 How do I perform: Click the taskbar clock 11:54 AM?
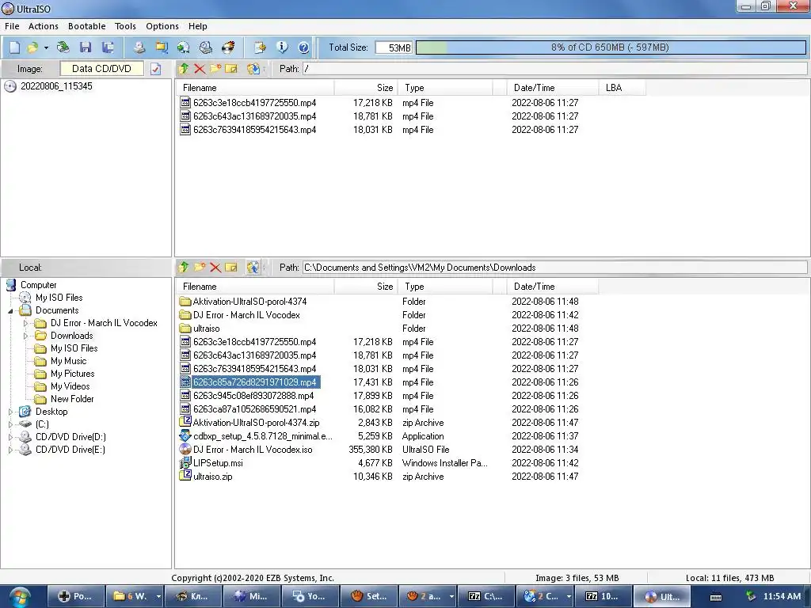[782, 597]
